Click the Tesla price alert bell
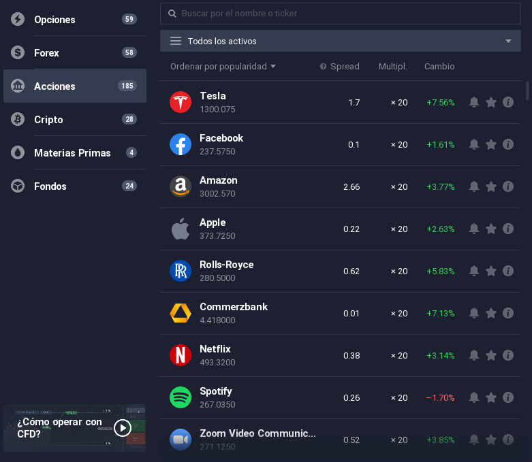The height and width of the screenshot is (462, 532). click(474, 102)
